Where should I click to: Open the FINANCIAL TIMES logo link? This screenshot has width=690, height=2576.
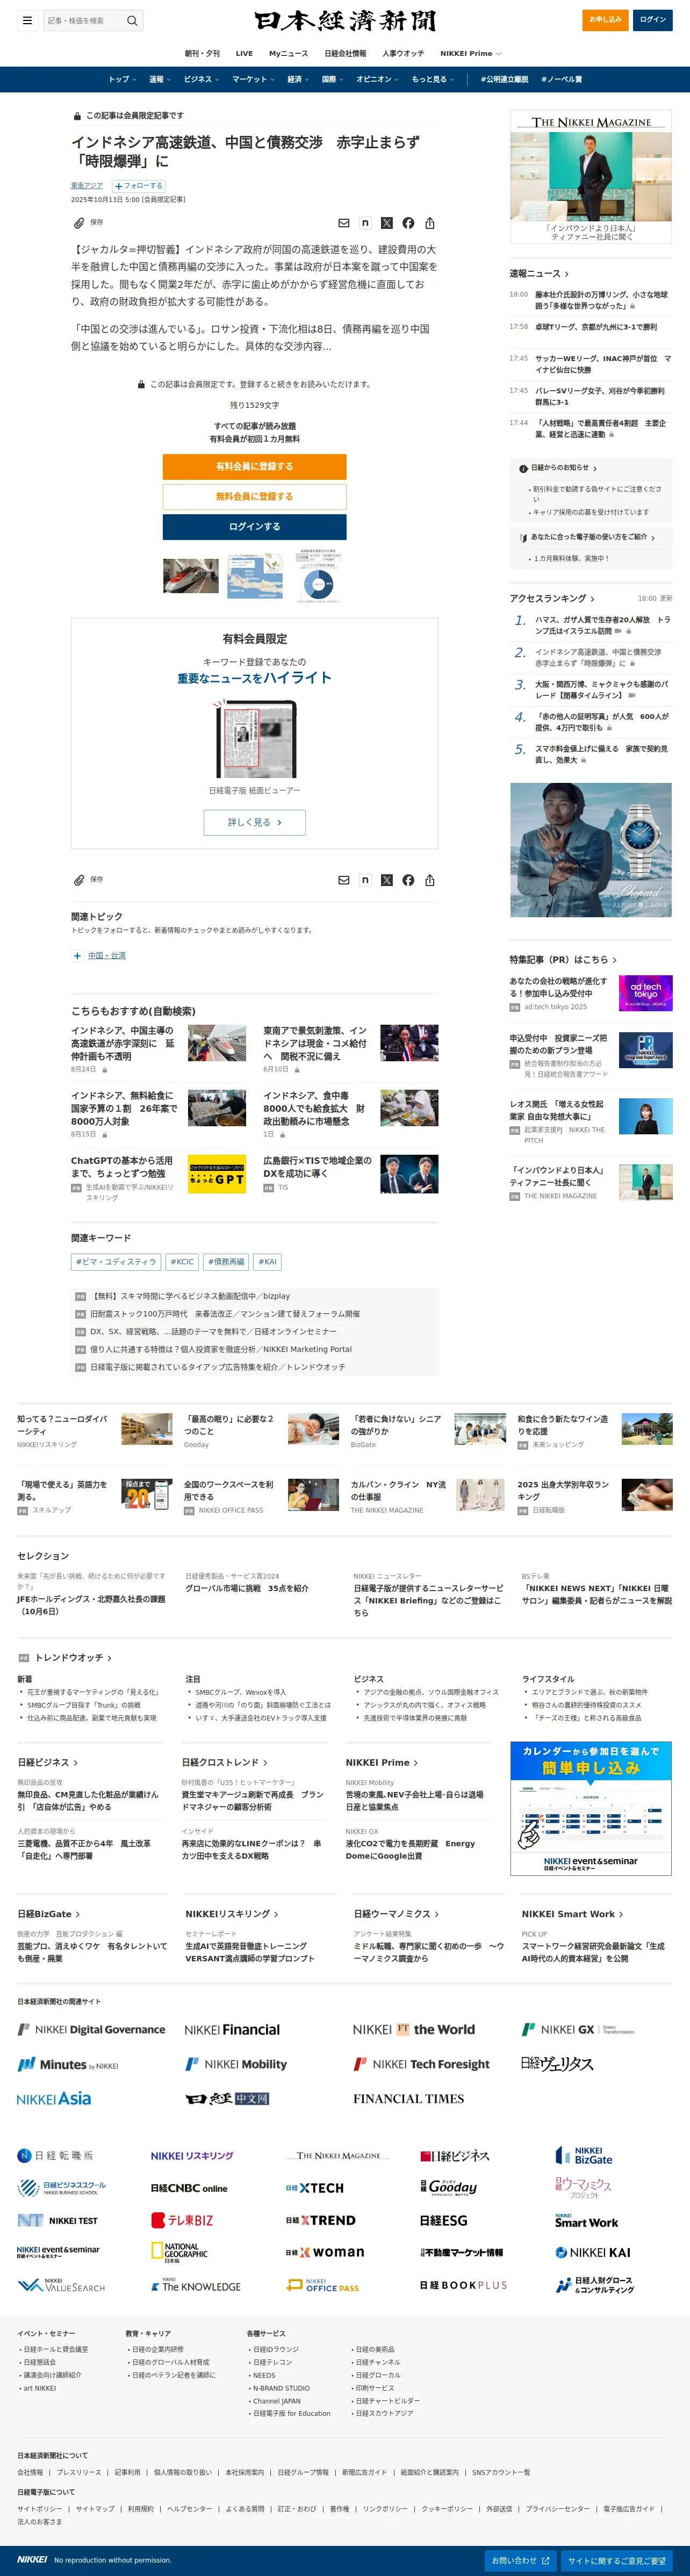pyautogui.click(x=408, y=2099)
